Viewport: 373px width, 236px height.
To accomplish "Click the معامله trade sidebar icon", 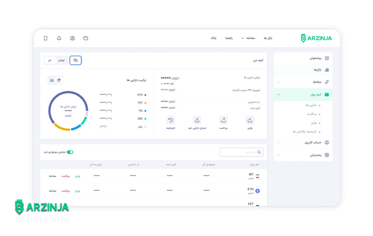I will click(x=327, y=82).
